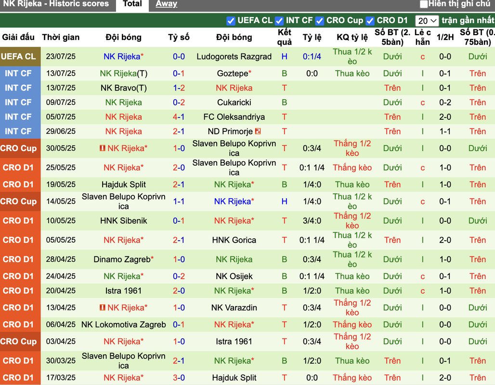The width and height of the screenshot is (495, 385).
Task: Switch to the Total tab
Action: [x=132, y=4]
